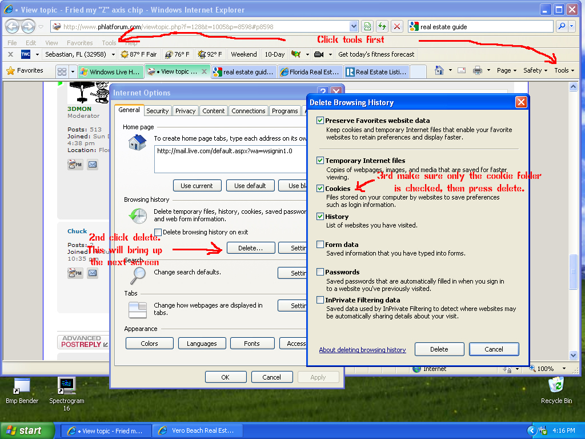Click the Print icon in command bar
This screenshot has height=439, width=585.
pyautogui.click(x=477, y=70)
